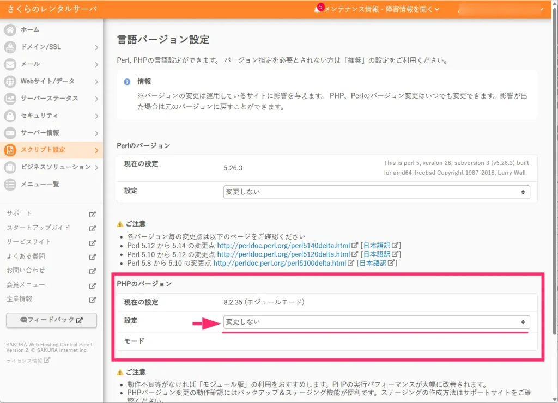558x403 pixels.
Task: Open perl5100delta.html link
Action: tap(280, 263)
